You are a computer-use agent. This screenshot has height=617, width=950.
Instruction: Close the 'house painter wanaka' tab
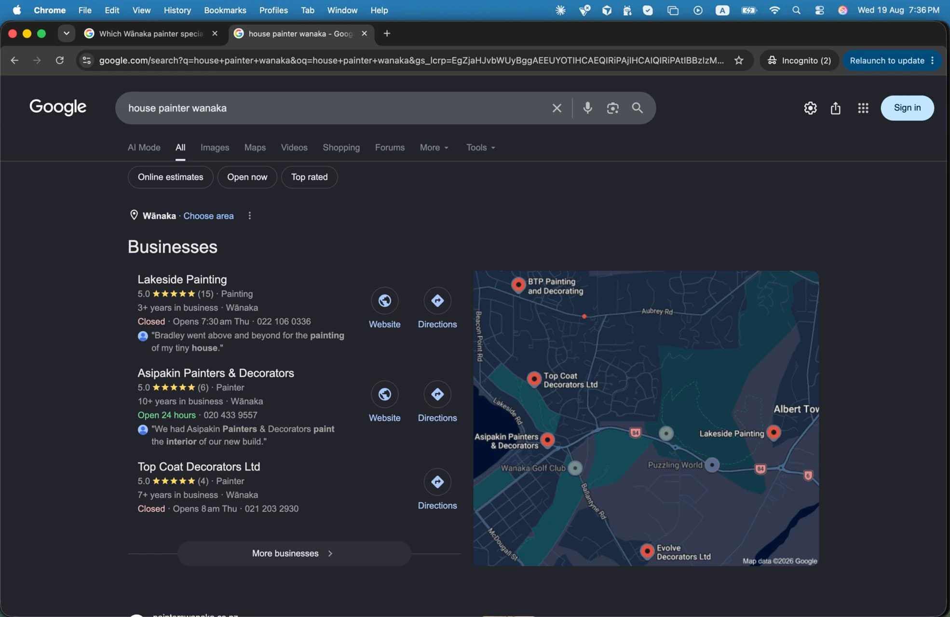(364, 33)
